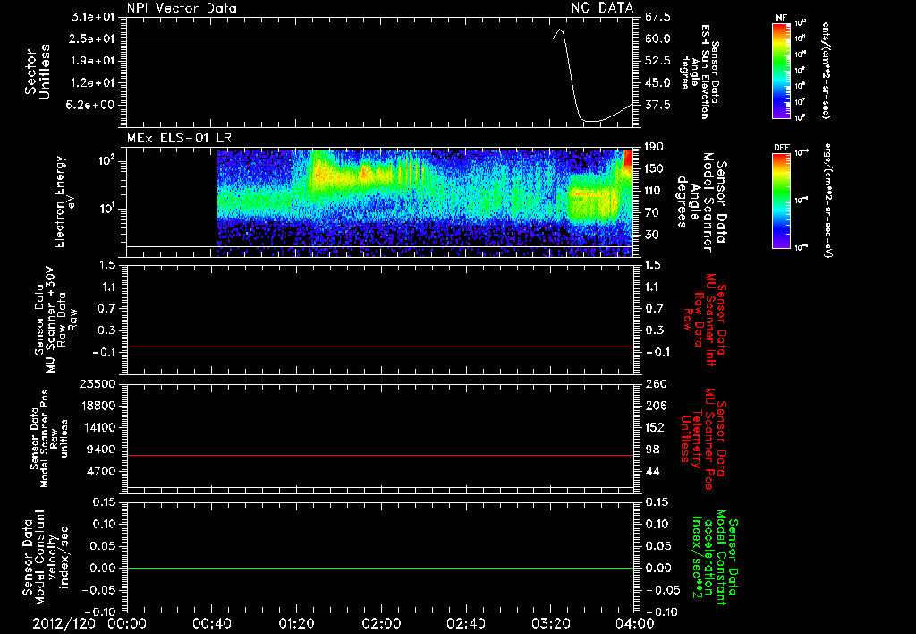Click the "150" scanner angle tick value
Viewport: 916px width, 634px height.
coord(654,169)
